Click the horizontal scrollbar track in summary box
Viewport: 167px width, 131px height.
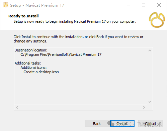(x=81, y=108)
